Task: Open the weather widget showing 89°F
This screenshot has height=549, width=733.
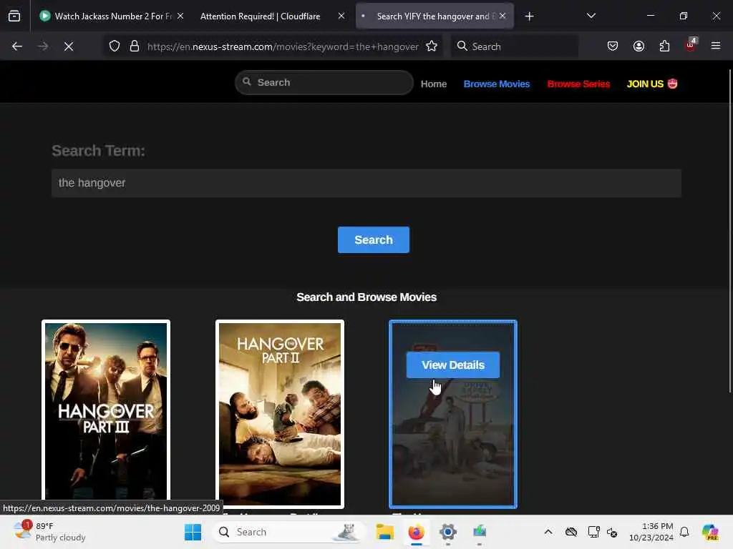Action: point(49,532)
